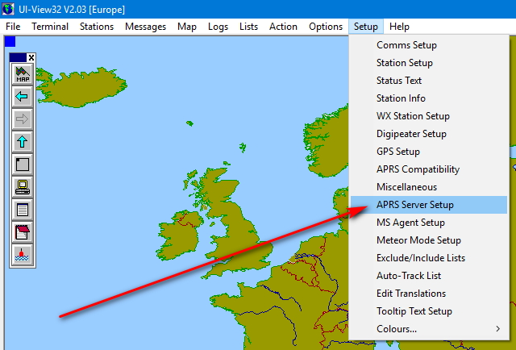Click the MAP icon in floating toolbar
Viewport: 516px width, 350px height.
click(23, 75)
